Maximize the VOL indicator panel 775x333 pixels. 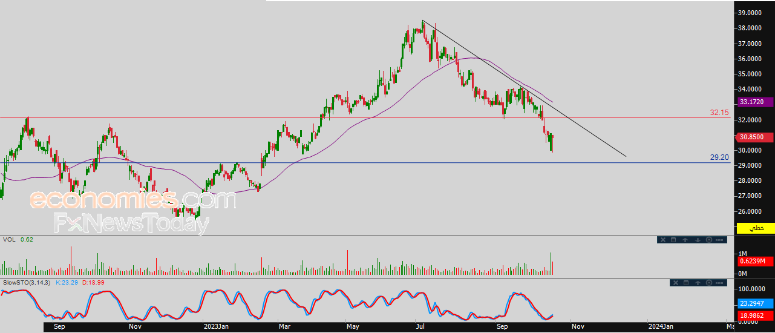pos(673,240)
